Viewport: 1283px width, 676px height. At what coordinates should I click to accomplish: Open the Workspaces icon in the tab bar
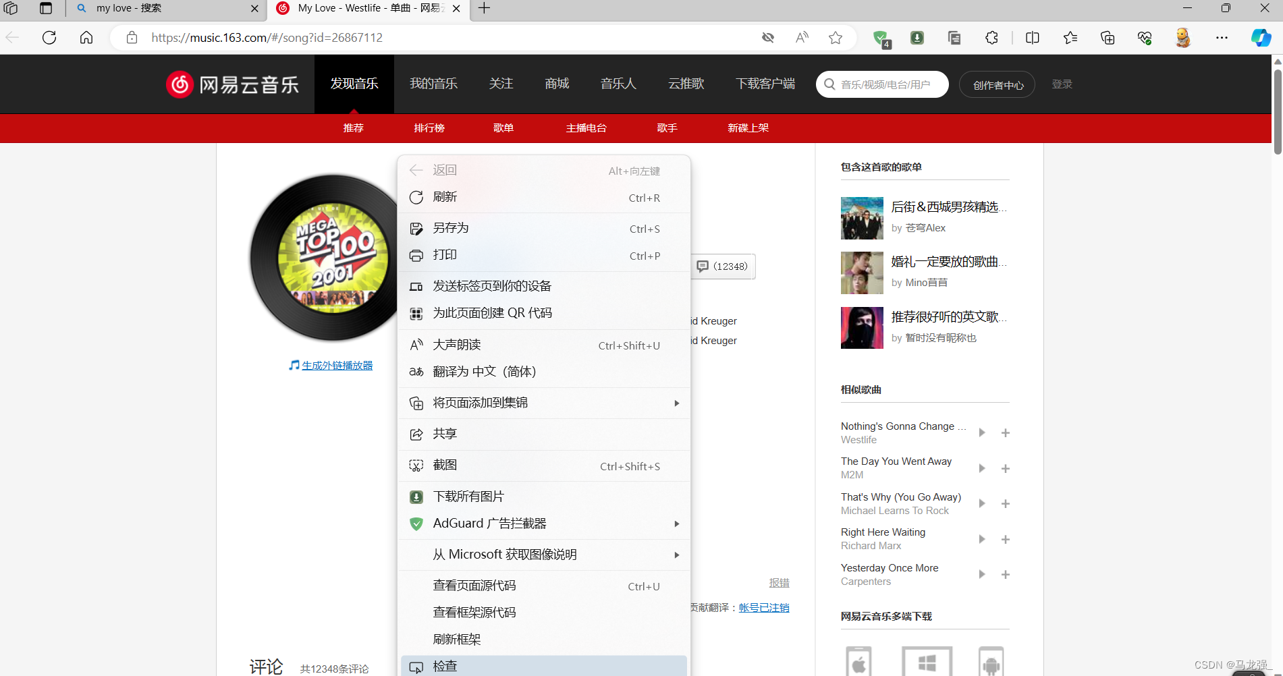tap(11, 8)
